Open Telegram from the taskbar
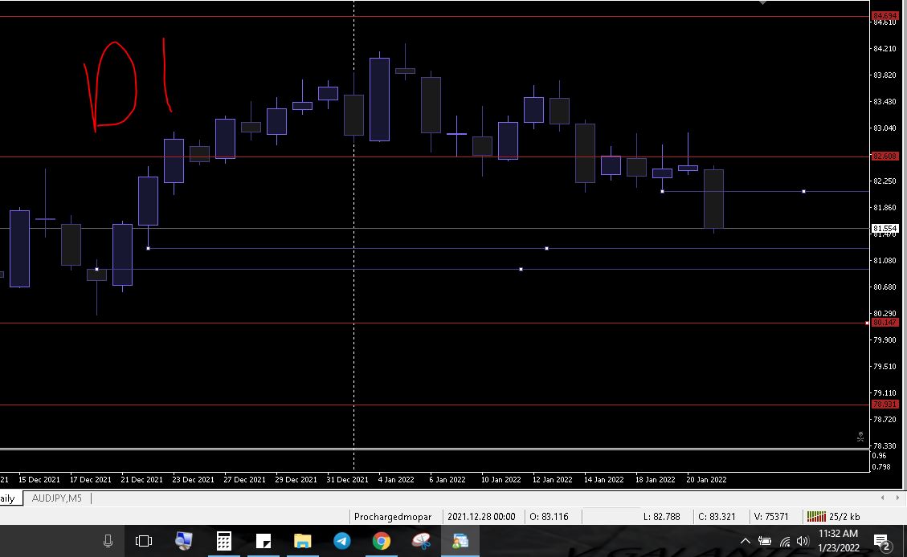Viewport: 907px width, 557px height. coord(341,541)
